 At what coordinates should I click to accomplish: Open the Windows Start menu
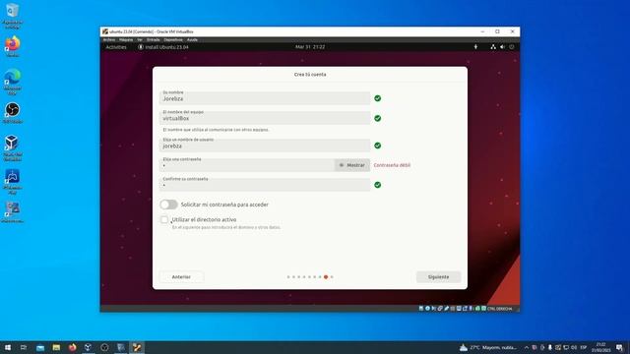tap(8, 347)
